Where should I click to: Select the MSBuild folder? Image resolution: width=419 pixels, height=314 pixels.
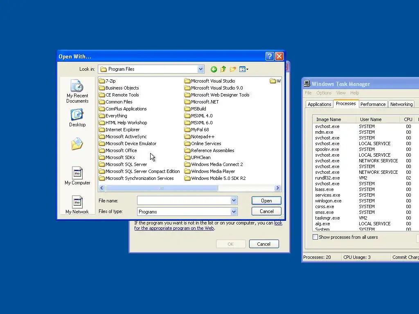click(x=195, y=109)
